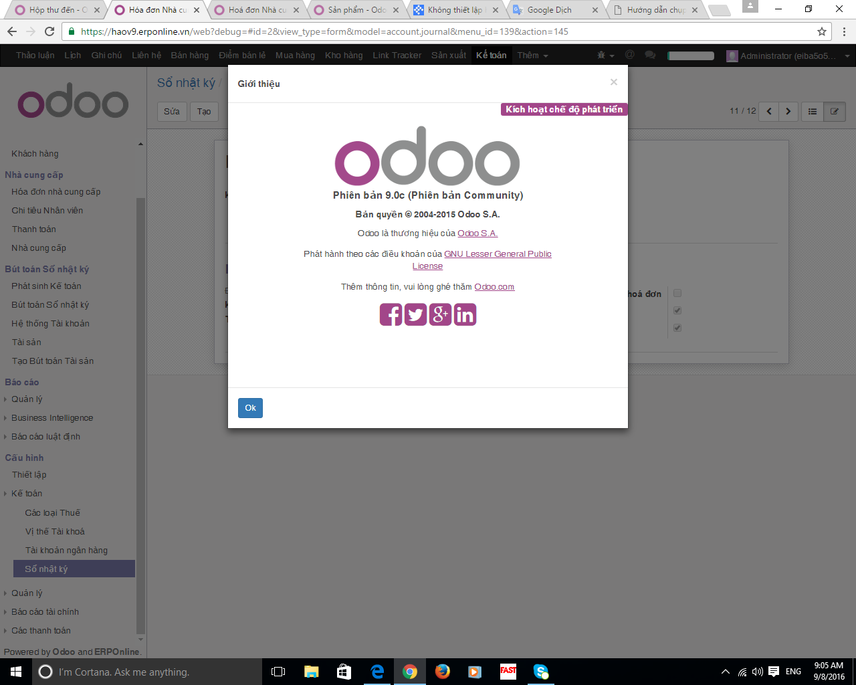
Task: Open Thảo luận menu
Action: (35, 56)
